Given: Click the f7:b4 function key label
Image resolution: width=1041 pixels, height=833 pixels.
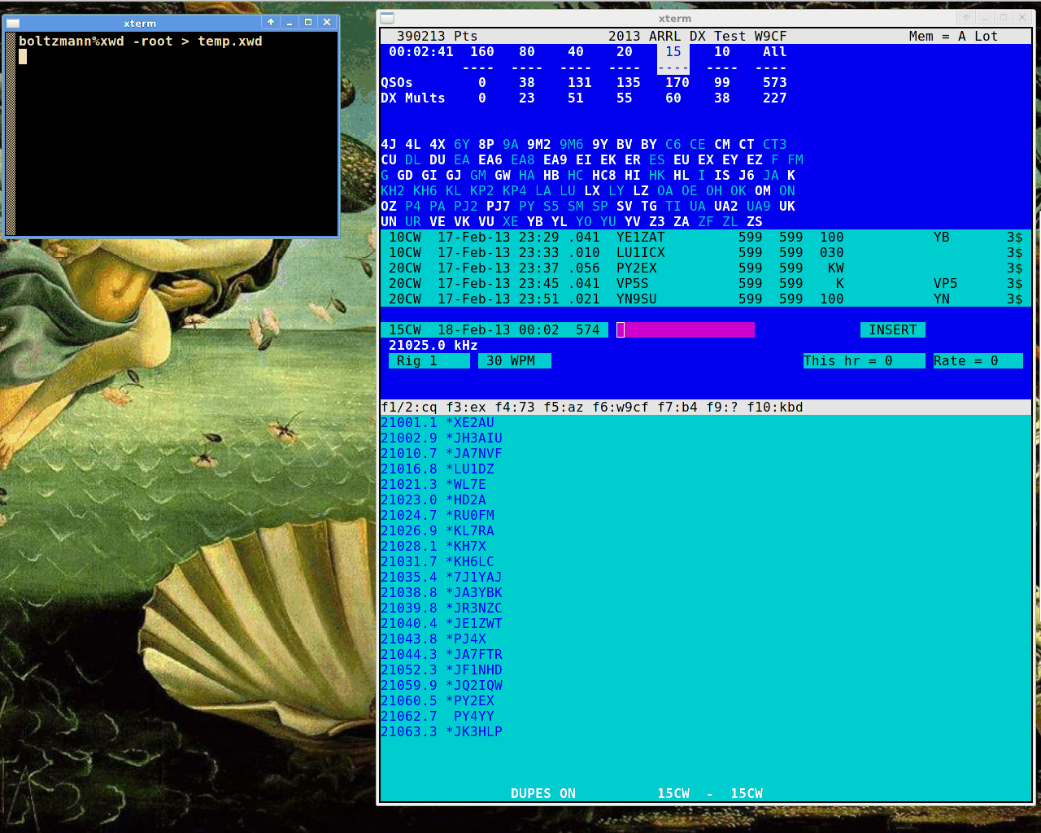Looking at the screenshot, I should tap(677, 408).
